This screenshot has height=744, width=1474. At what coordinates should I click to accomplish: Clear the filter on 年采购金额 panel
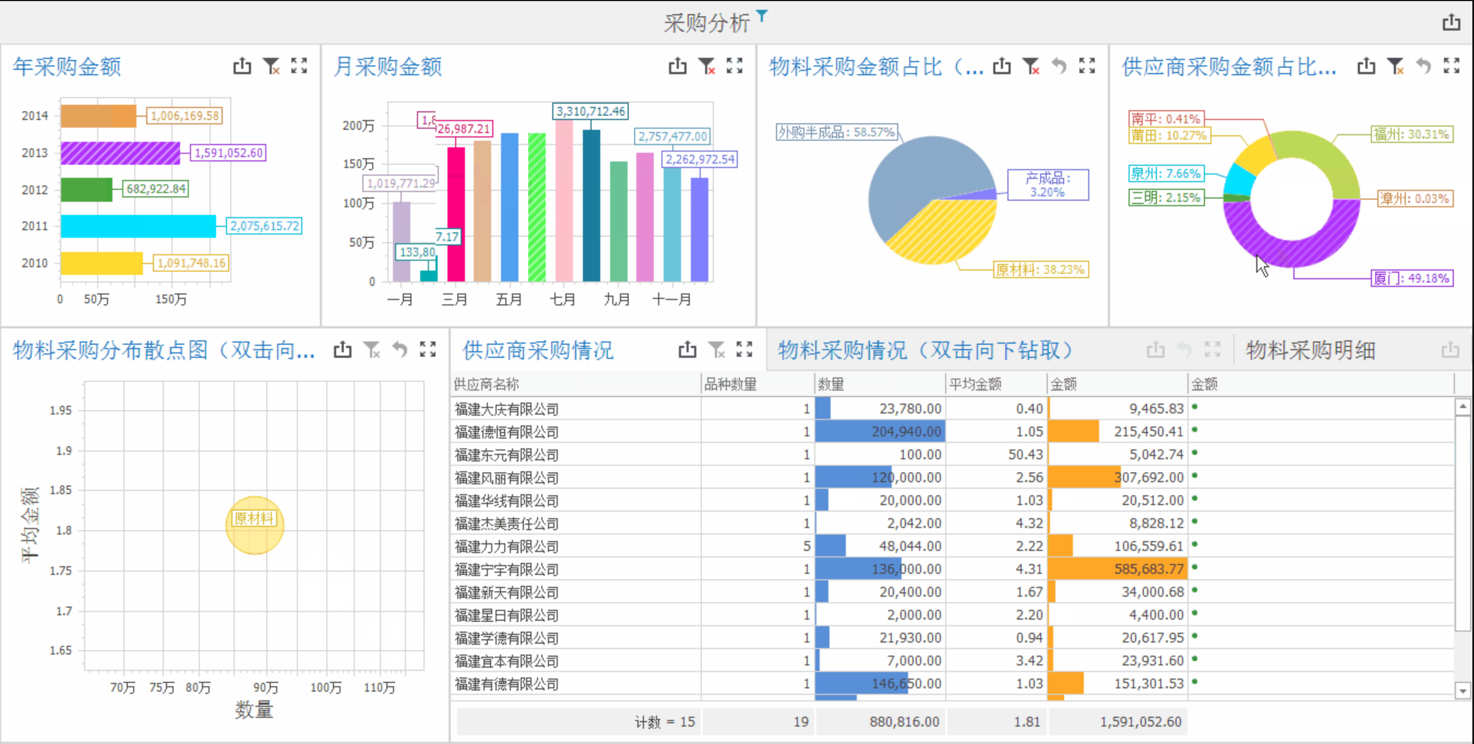point(271,67)
